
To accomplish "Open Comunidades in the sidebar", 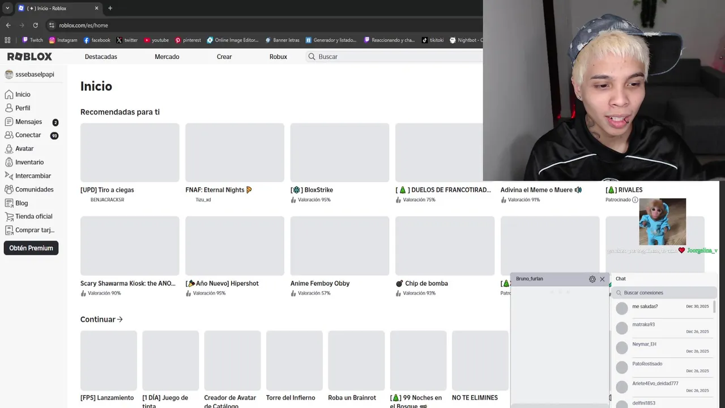I will 35,189.
